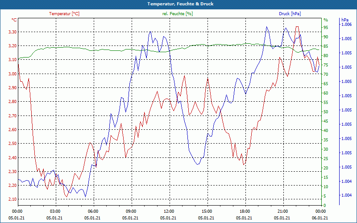Image resolution: width=357 pixels, height=223 pixels.
Task: Click the 30 tick on the humidity axis
Action: 326,149
